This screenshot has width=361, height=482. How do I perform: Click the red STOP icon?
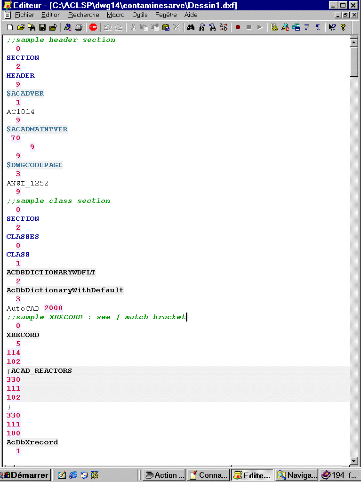(x=93, y=27)
